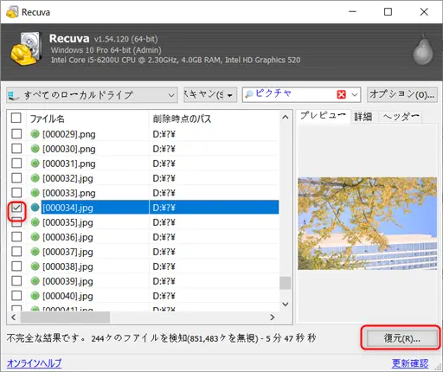Image resolution: width=443 pixels, height=372 pixels.
Task: Click the drive icon in drive selector
Action: [x=14, y=95]
